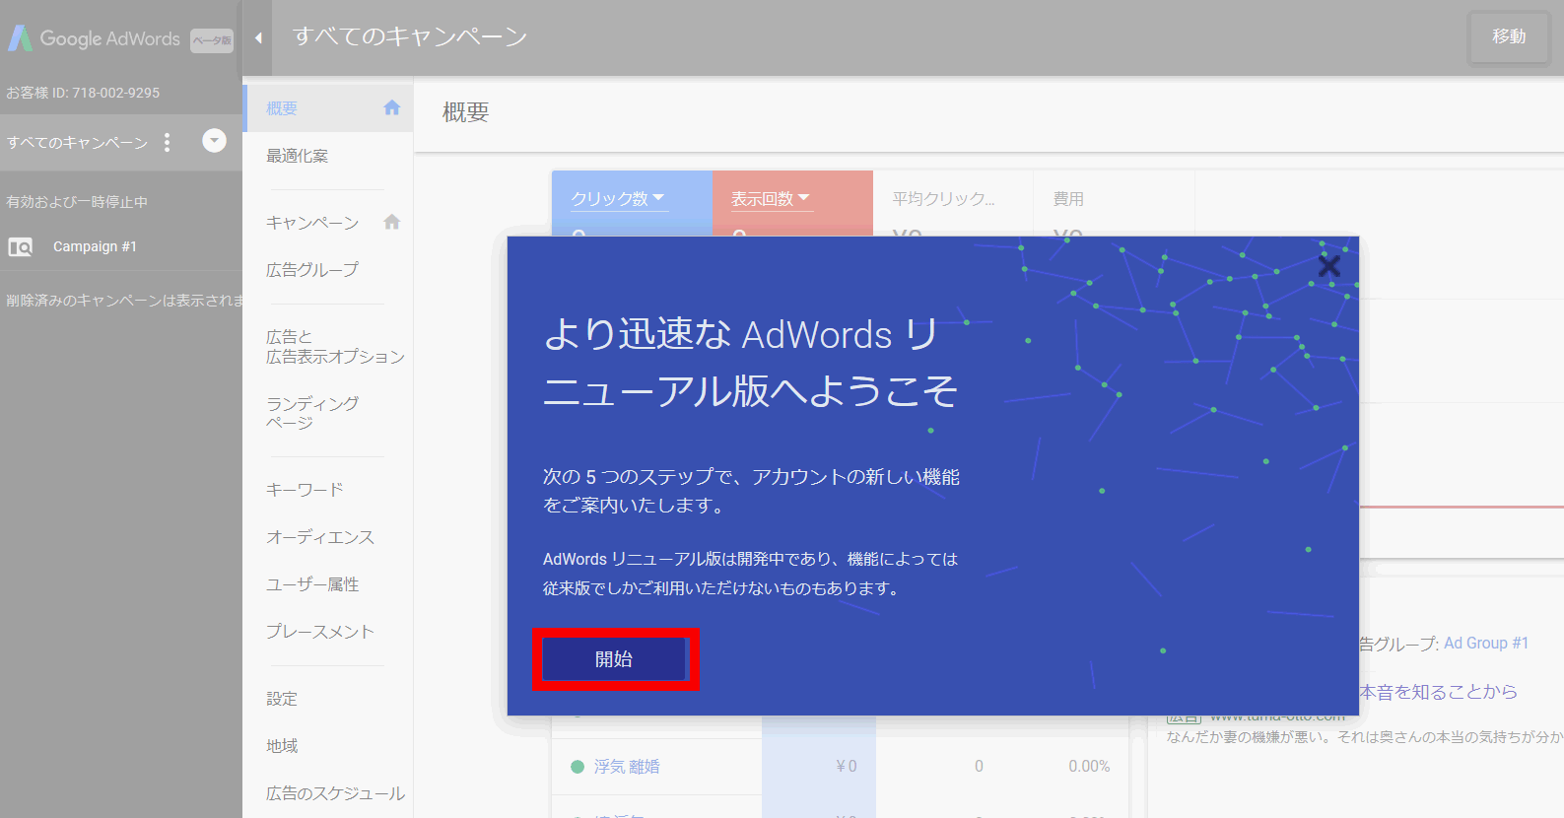Click the Campaign #1 search campaign icon
The height and width of the screenshot is (818, 1564).
pos(21,246)
